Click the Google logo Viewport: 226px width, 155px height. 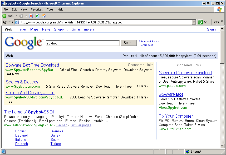(x=24, y=43)
